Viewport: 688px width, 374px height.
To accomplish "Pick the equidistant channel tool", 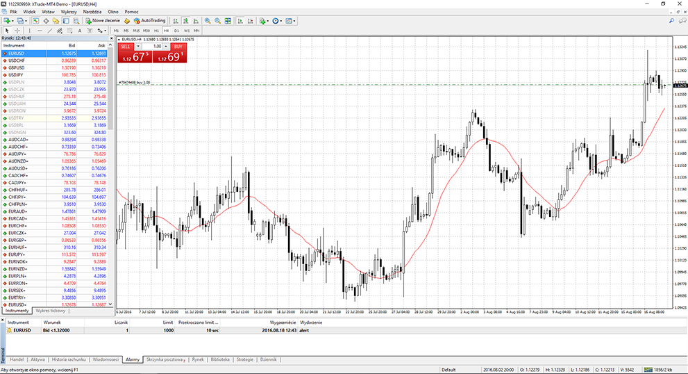I will (60, 31).
